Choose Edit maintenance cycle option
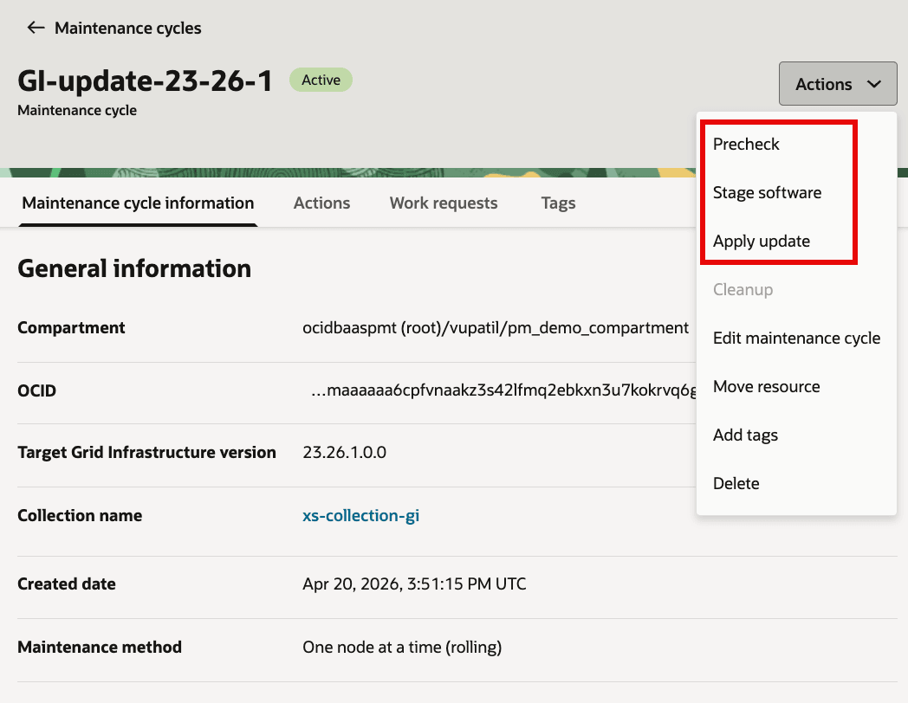The image size is (908, 703). click(796, 338)
